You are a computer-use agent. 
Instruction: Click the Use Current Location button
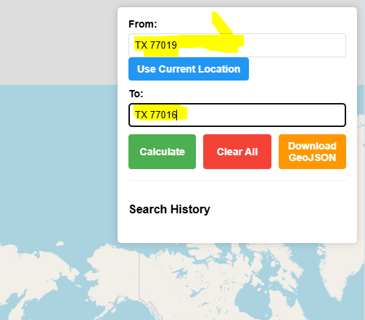tap(189, 69)
